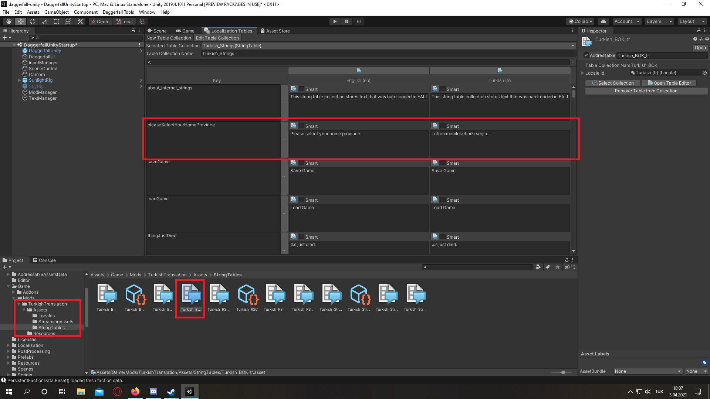Select the highlighted Turkish_B... string table asset
The width and height of the screenshot is (710, 399).
tap(191, 298)
